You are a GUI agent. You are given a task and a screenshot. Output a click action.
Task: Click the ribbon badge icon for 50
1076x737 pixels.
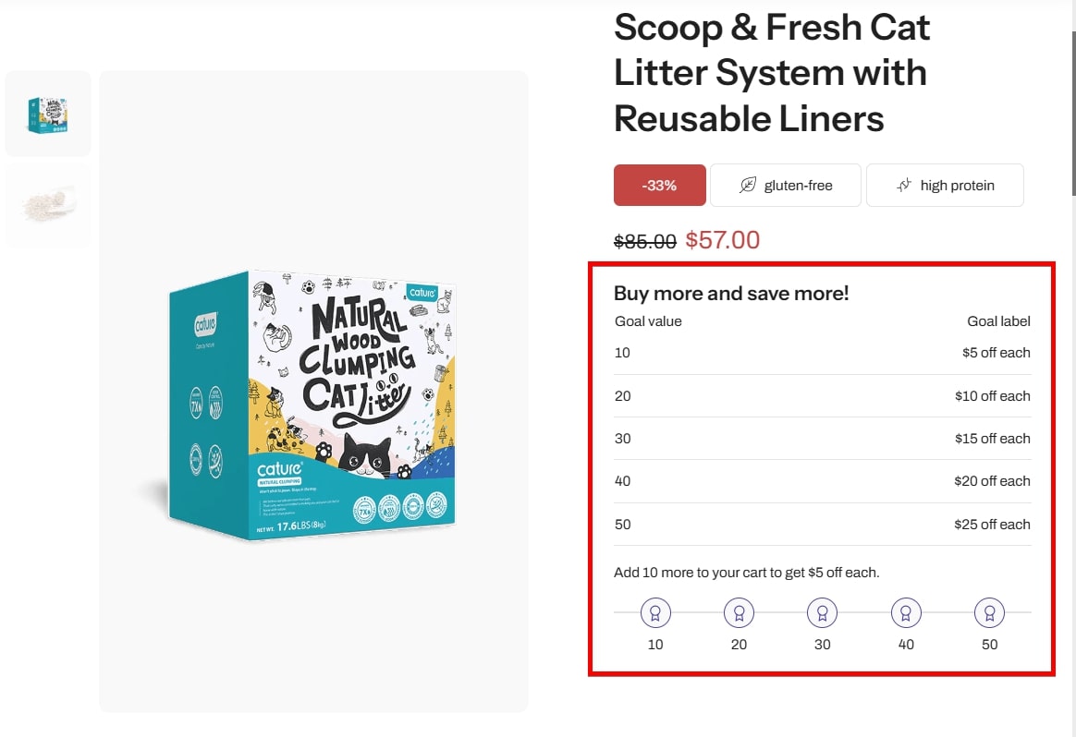[x=989, y=613]
